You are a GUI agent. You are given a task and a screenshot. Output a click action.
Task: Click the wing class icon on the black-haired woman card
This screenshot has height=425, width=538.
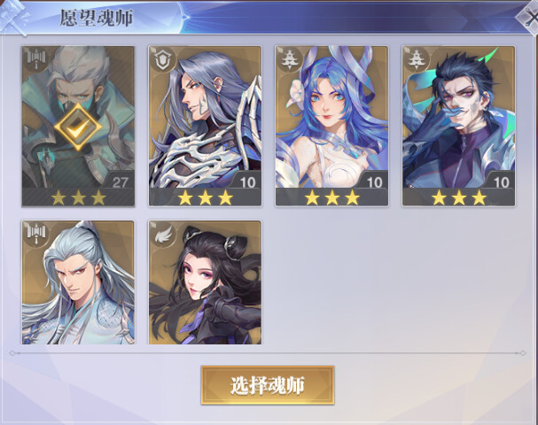tap(163, 234)
